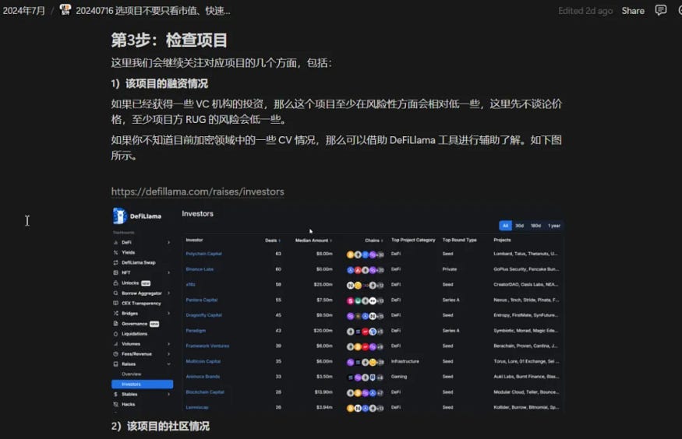Open Raises via its wallet icon
The height and width of the screenshot is (439, 682).
(115, 363)
